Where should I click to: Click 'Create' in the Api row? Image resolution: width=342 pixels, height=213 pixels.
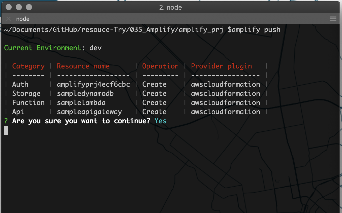[x=154, y=112]
